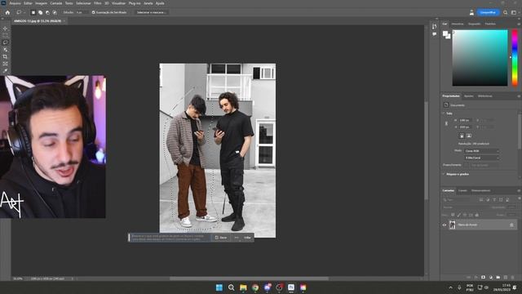
Task: Toggle shape layer filter icon
Action: [501, 199]
